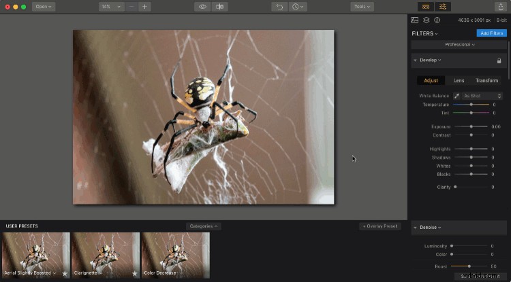The height and width of the screenshot is (282, 511).
Task: Toggle the presets panel strip button
Action: [425, 6]
